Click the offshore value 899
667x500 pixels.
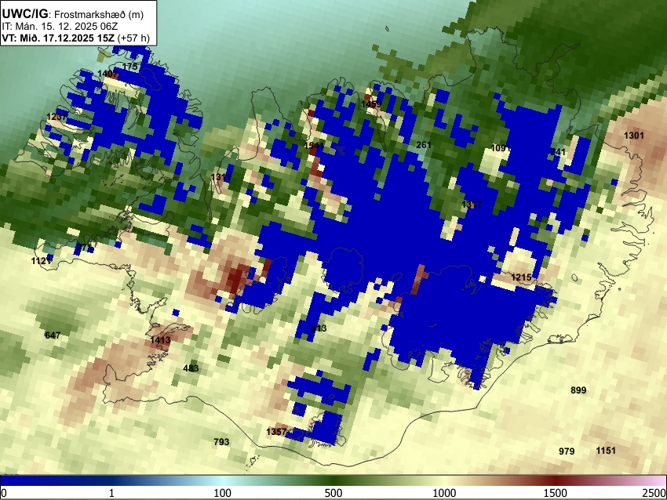578,390
